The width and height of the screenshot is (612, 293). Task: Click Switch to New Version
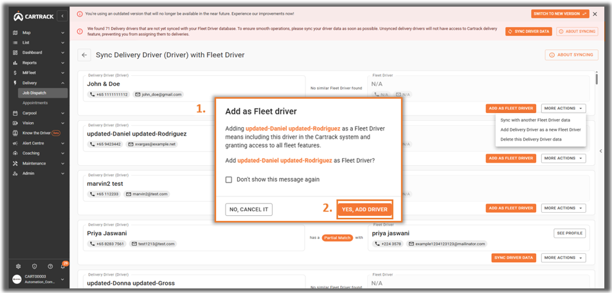(560, 13)
